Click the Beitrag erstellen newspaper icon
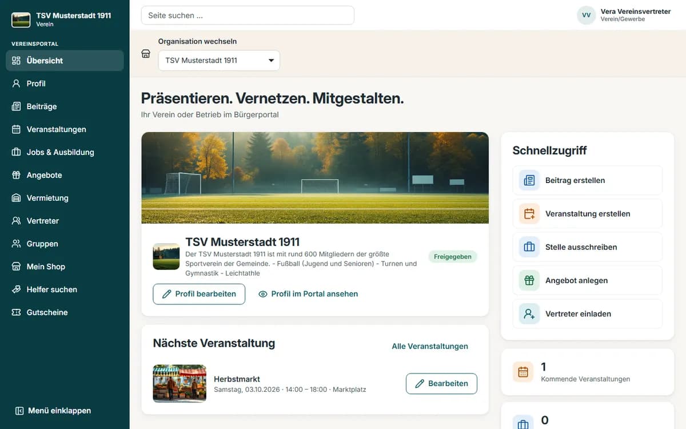This screenshot has height=429, width=686. coord(529,180)
